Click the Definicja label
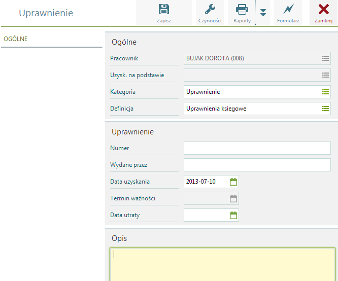This screenshot has height=281, width=338. (122, 109)
